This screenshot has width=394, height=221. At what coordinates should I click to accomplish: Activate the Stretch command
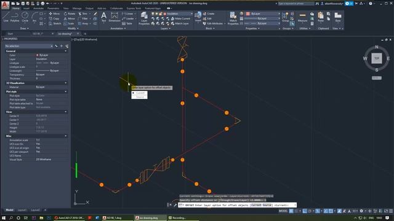click(55, 23)
